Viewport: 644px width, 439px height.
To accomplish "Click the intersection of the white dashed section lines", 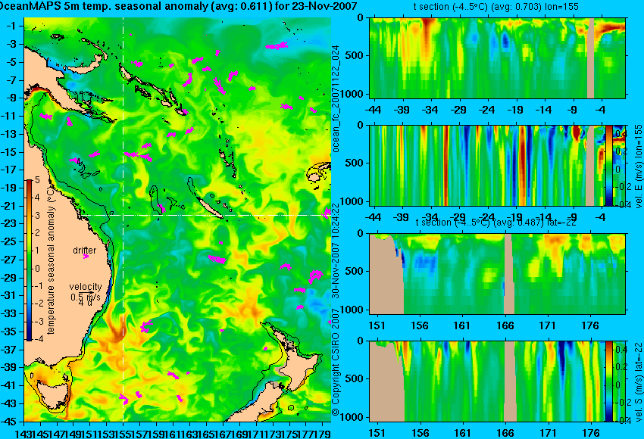I will 123,215.
